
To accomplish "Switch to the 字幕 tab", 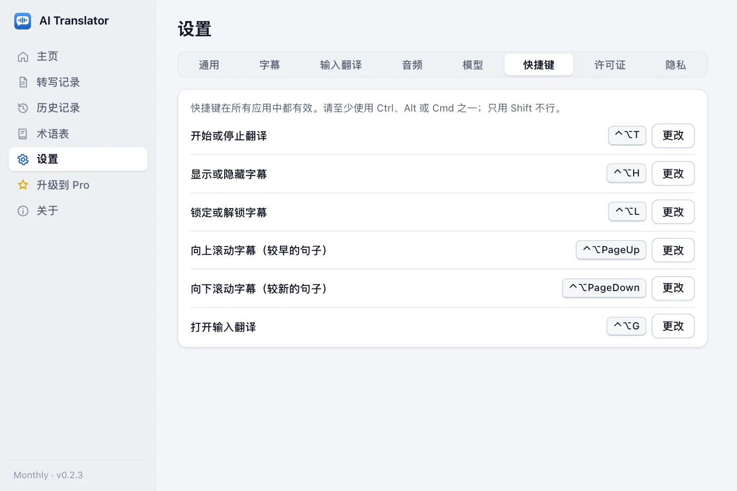I will 270,65.
